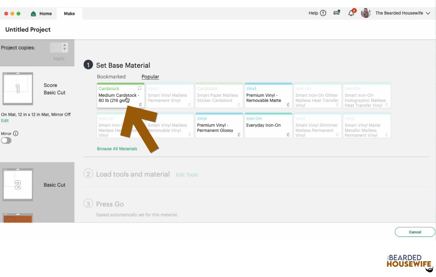Click the info icon next to Mirror
This screenshot has height=277, width=436.
(16, 133)
